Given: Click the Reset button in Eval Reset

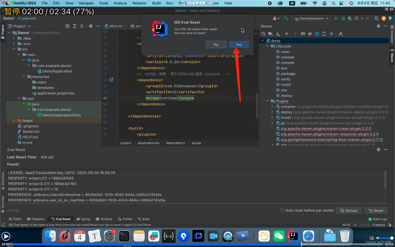Looking at the screenshot, I should [x=376, y=210].
